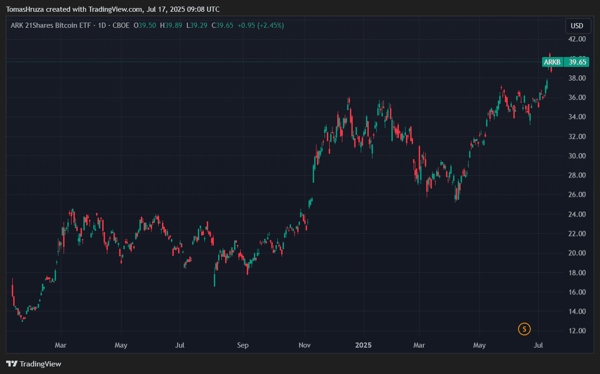Select the 39.65 current price label
600x374 pixels.
tap(577, 62)
